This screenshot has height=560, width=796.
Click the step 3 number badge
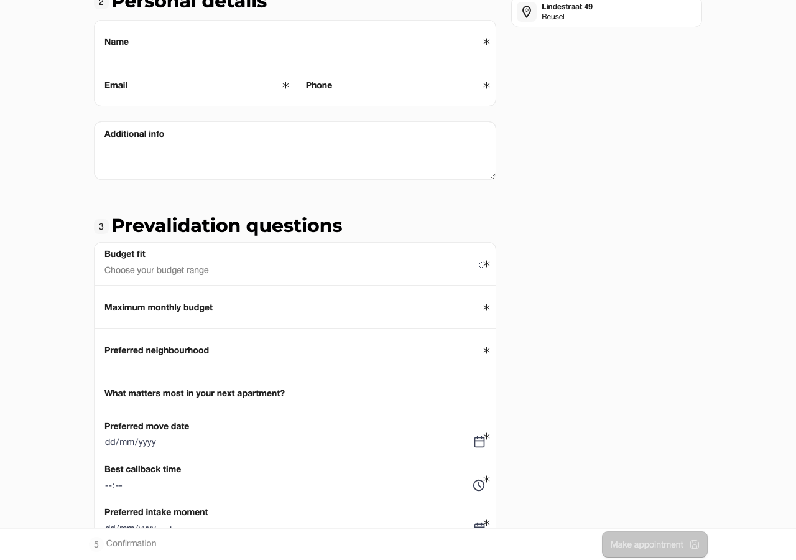101,226
